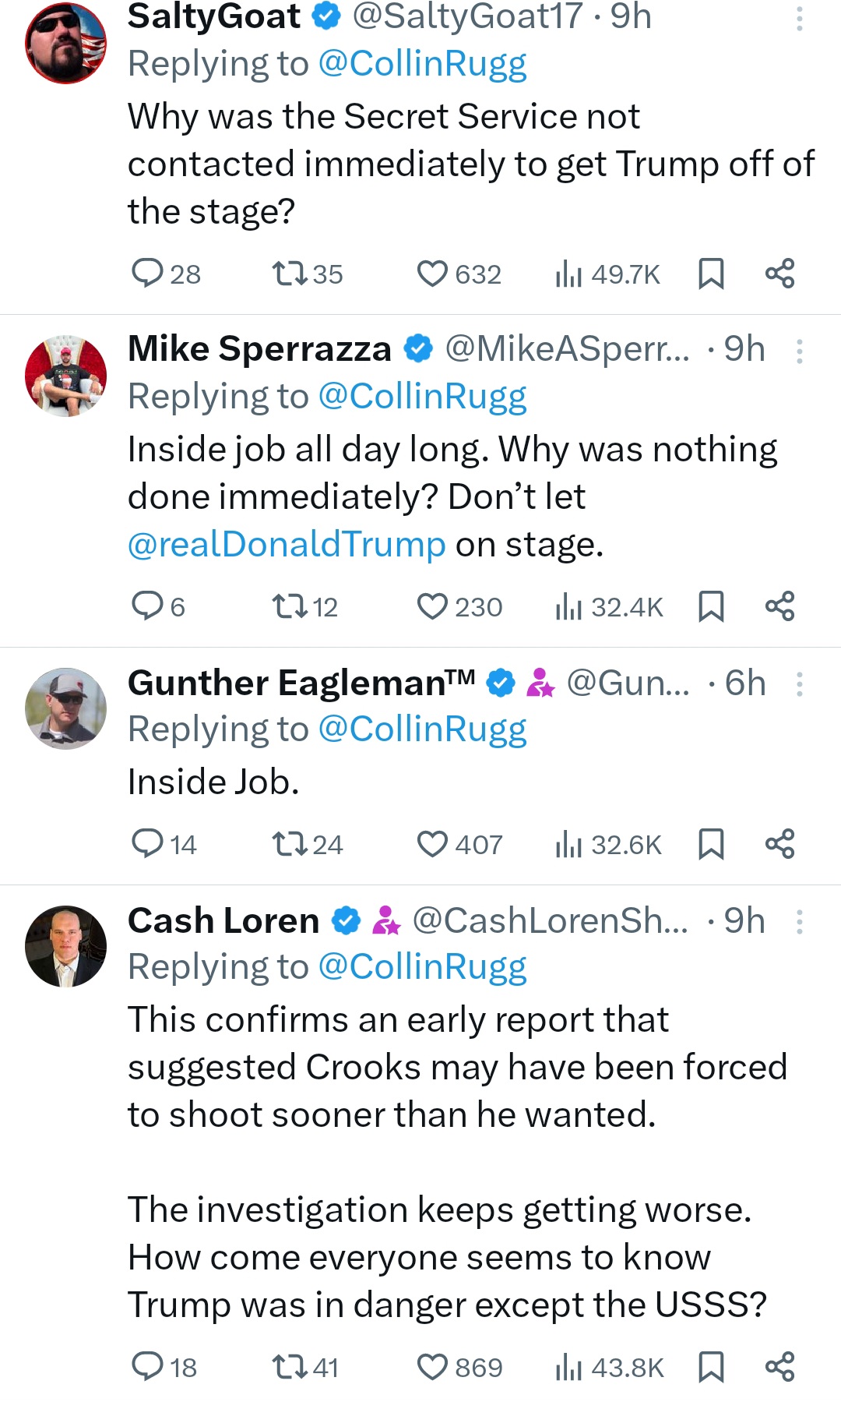View analytics for Mike Sperrazza's tweet
This screenshot has width=841, height=1402.
click(569, 606)
